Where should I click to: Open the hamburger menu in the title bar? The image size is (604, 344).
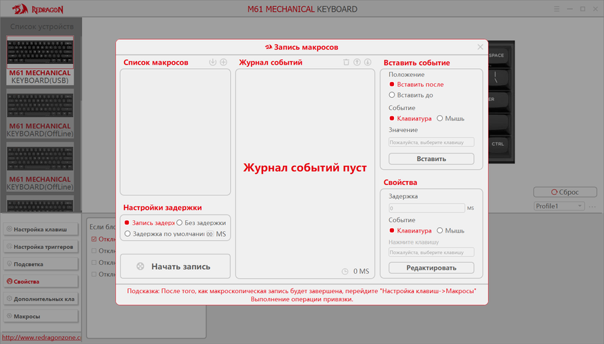(x=557, y=9)
